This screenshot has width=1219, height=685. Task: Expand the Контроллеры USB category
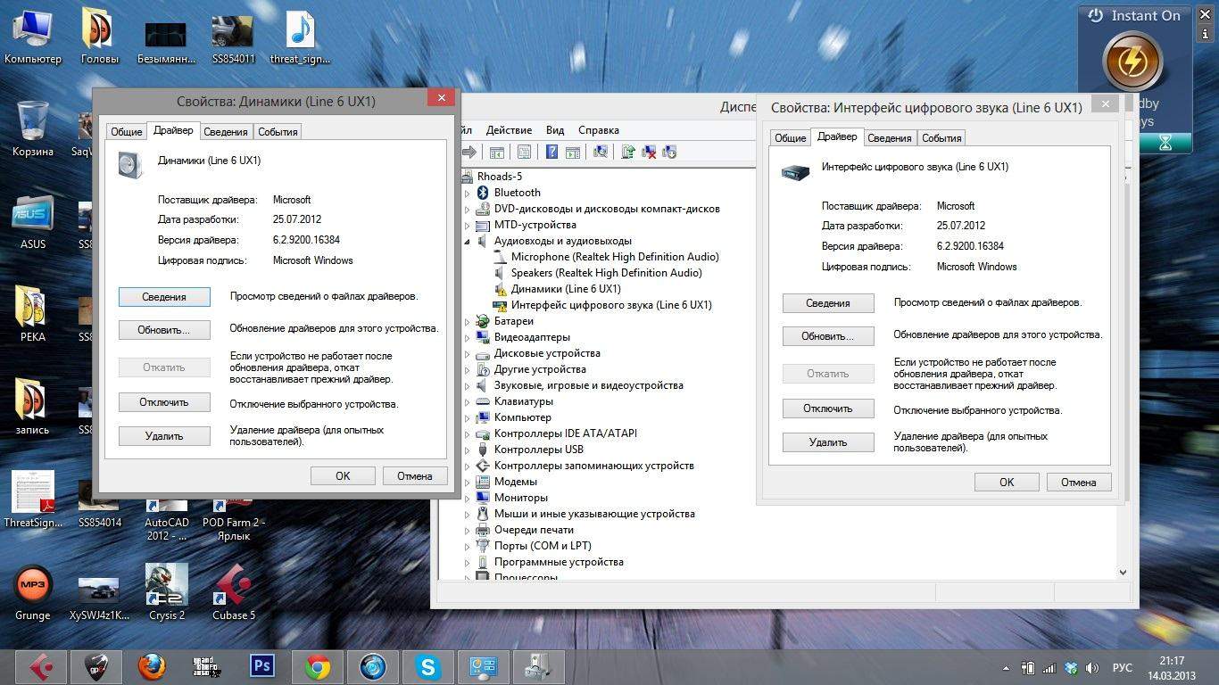(467, 450)
